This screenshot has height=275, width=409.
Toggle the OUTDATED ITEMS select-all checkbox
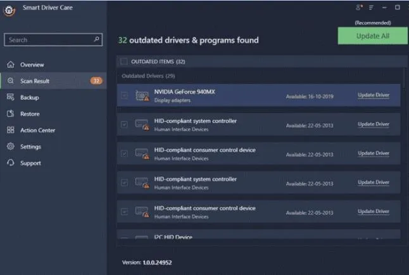coord(124,62)
